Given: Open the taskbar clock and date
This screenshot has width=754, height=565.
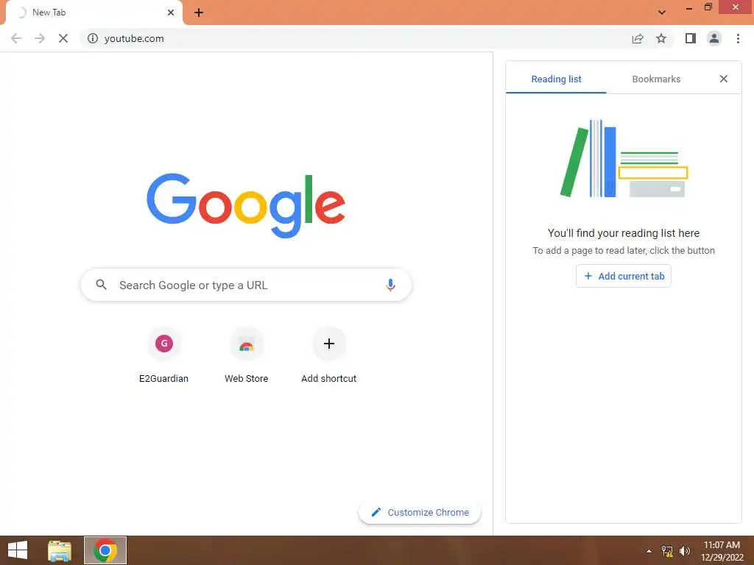Looking at the screenshot, I should pyautogui.click(x=722, y=551).
